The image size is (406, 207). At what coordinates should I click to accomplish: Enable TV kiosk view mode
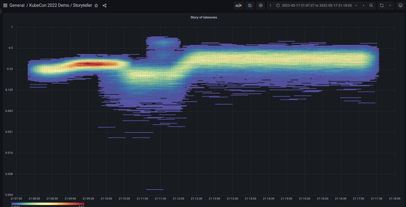[401, 5]
